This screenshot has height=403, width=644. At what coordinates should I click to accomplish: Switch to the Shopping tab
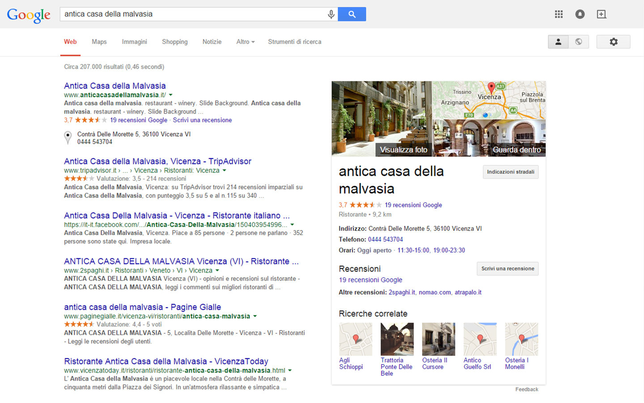click(x=175, y=42)
